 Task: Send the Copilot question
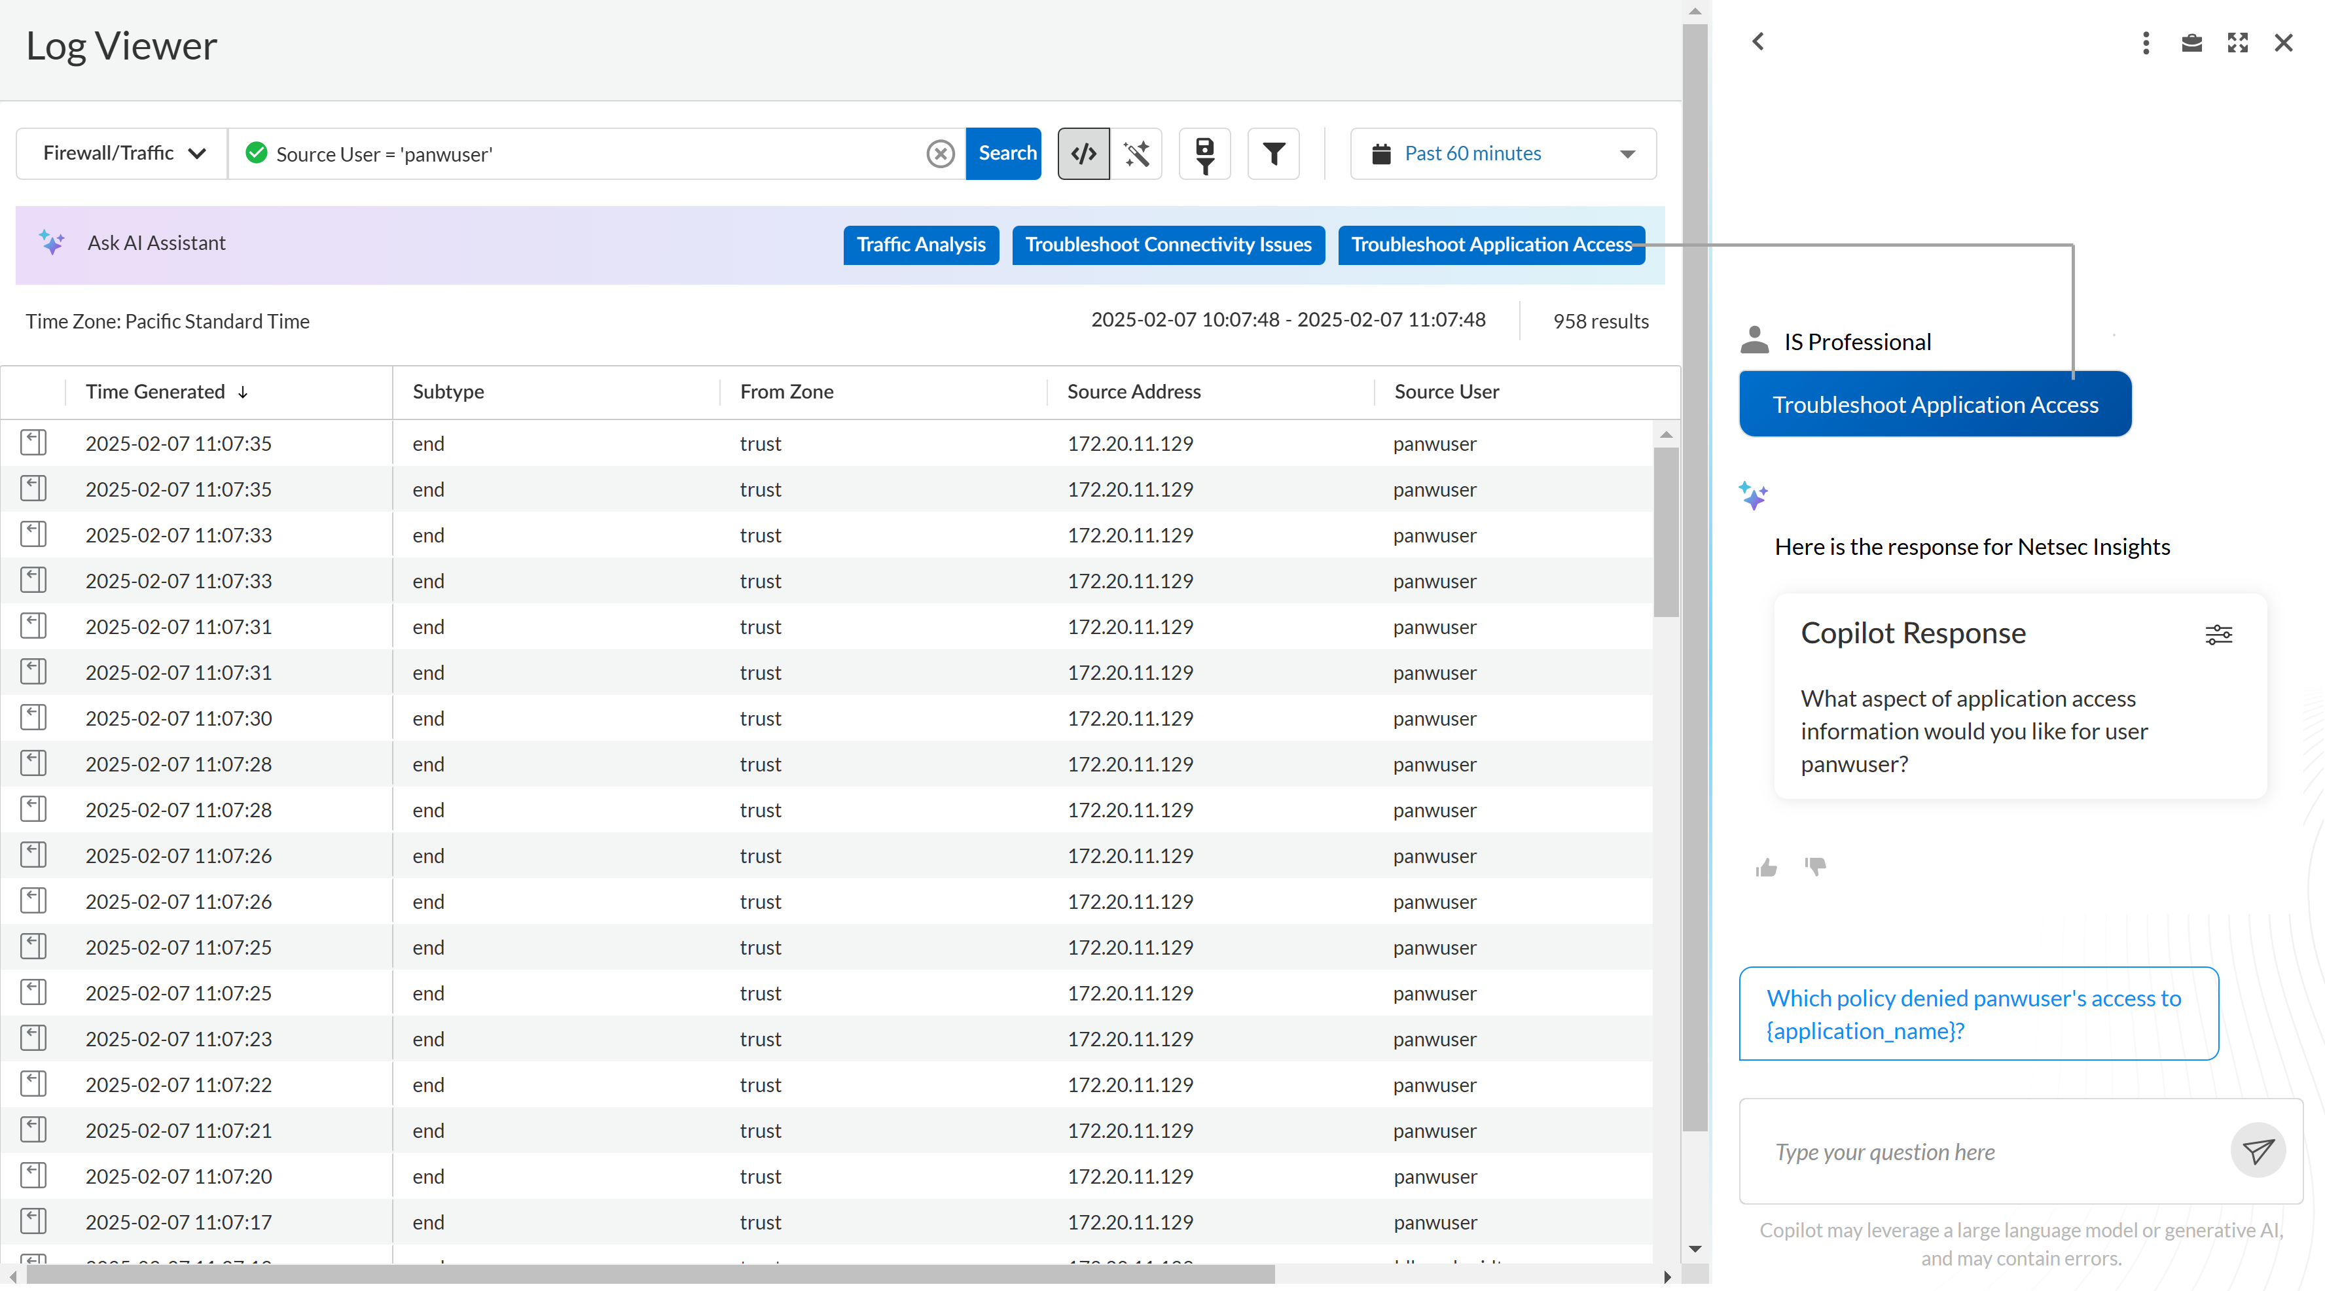(x=2258, y=1151)
